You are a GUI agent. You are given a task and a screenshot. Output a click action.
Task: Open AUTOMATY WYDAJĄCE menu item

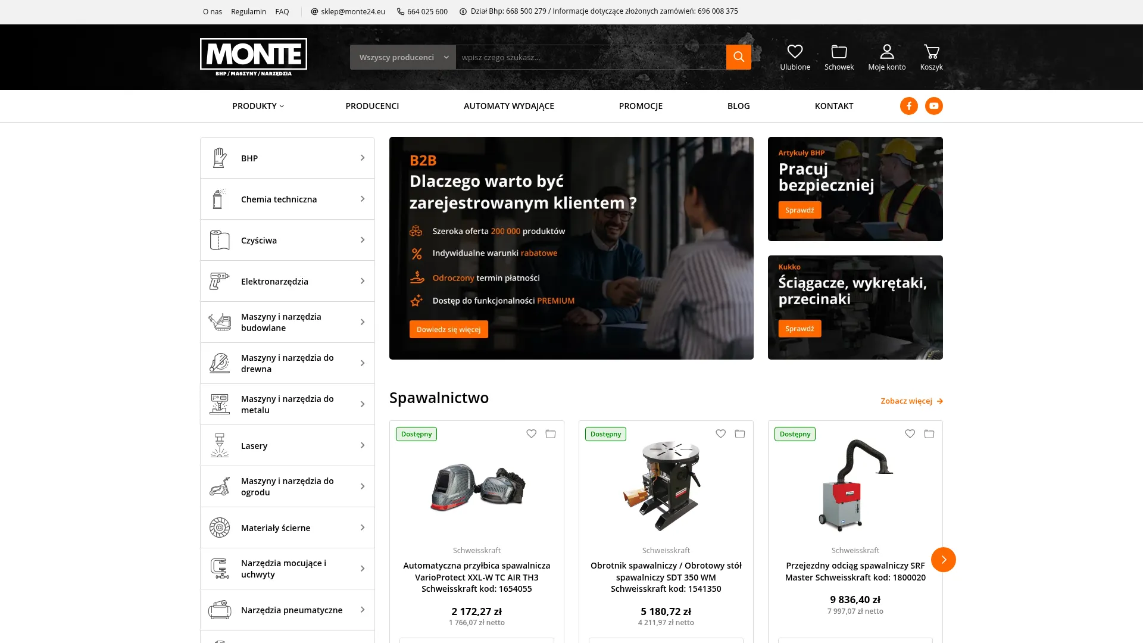coord(509,106)
